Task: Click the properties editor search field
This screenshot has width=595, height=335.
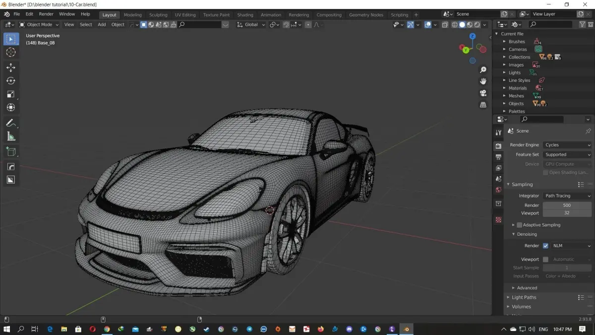Action: point(541,119)
